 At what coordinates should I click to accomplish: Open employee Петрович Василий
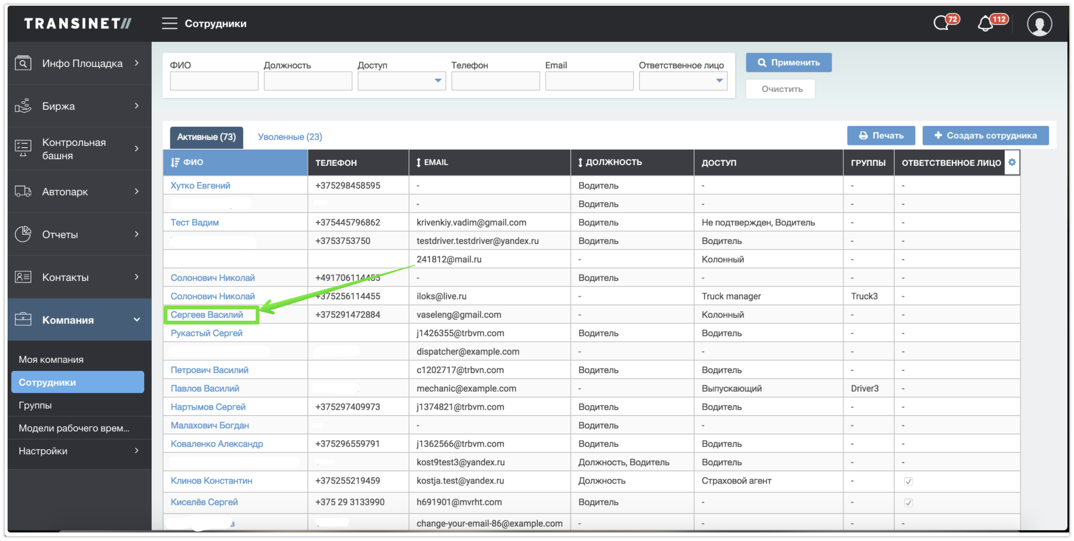tap(209, 370)
